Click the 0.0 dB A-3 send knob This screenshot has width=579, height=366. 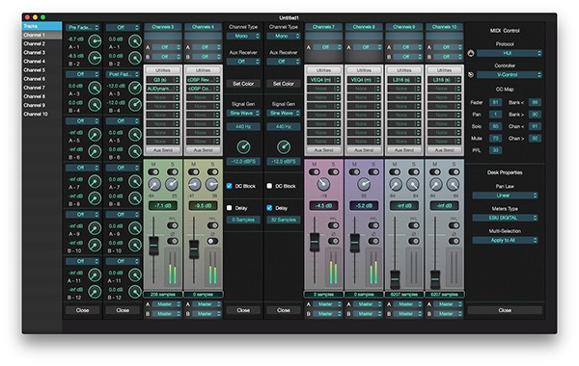point(95,88)
